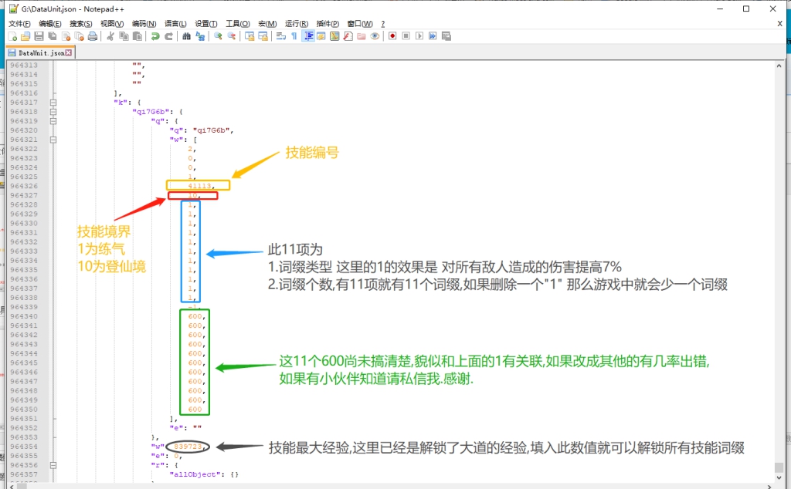Open the User Defined Language icon

point(321,36)
